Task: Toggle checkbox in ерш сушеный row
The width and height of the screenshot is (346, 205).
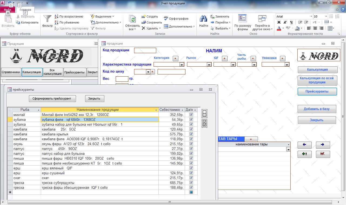Action: tap(191, 173)
